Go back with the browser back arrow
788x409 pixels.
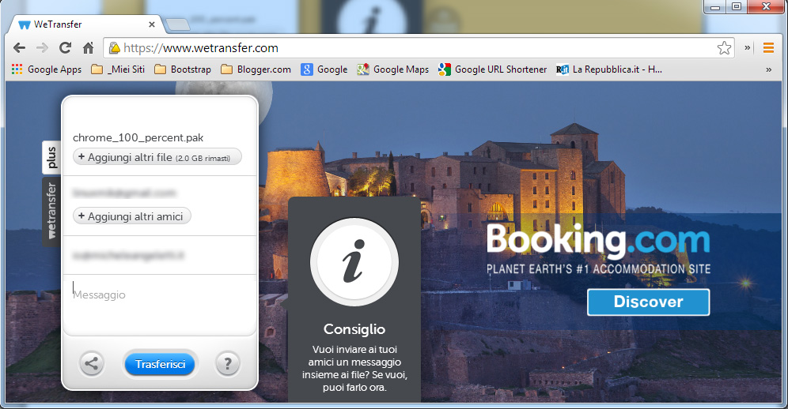[19, 48]
